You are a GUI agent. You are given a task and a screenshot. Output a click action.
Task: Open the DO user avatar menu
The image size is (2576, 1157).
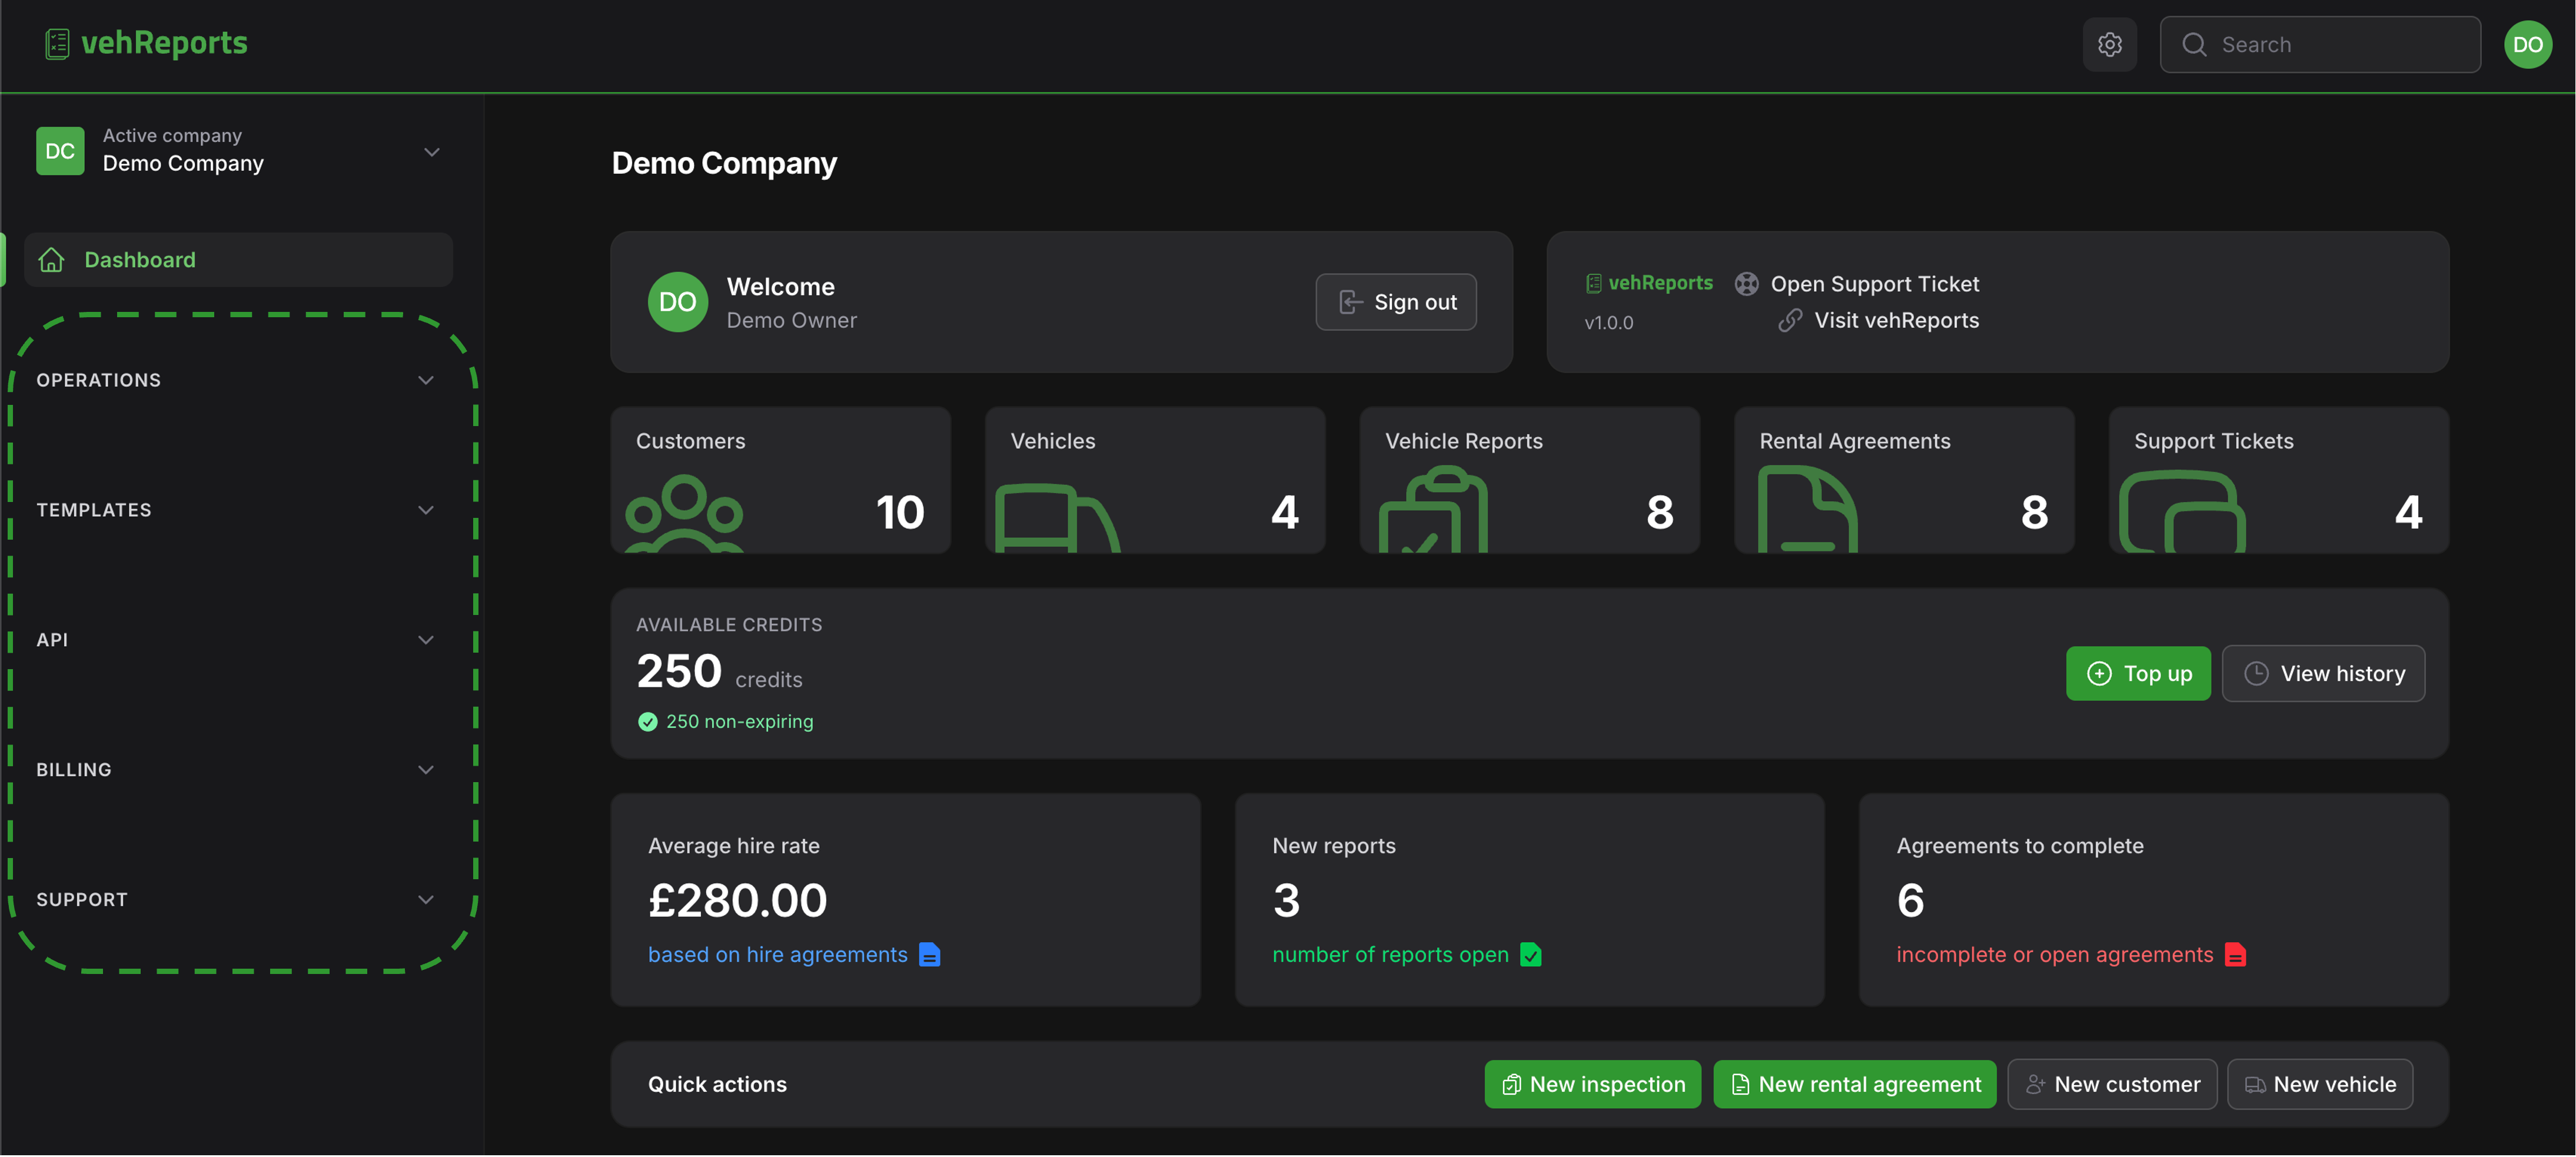click(2527, 44)
